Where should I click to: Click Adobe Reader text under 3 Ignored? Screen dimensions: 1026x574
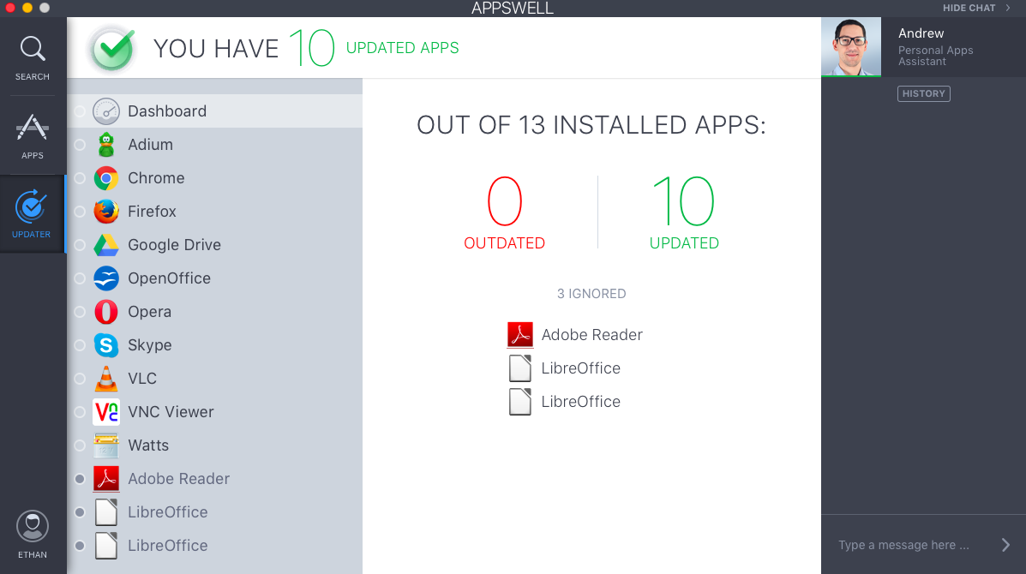(x=591, y=335)
